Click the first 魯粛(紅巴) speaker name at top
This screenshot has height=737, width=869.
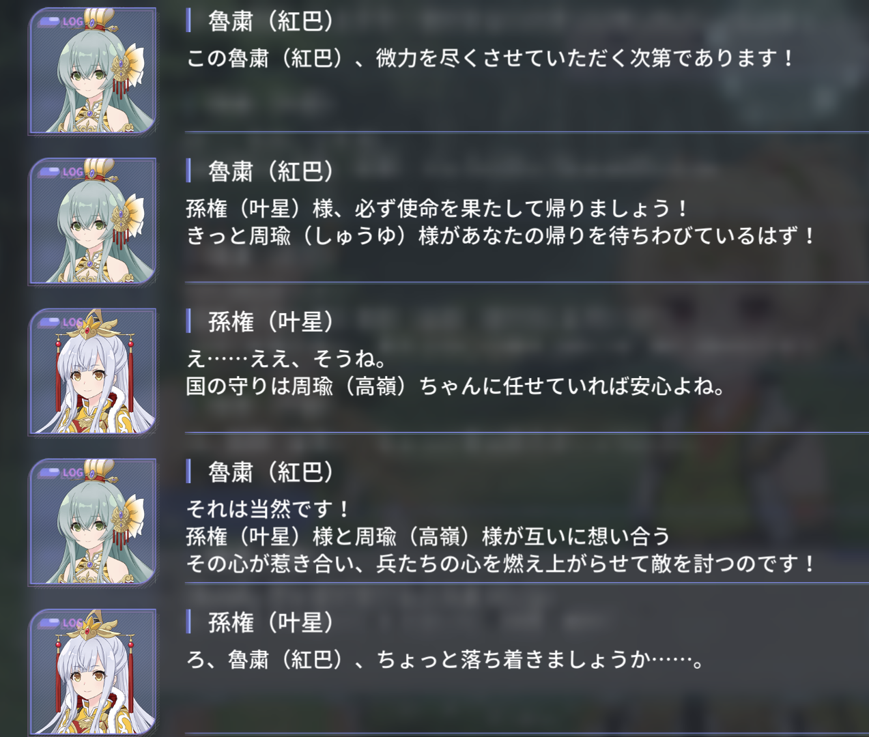click(x=270, y=21)
